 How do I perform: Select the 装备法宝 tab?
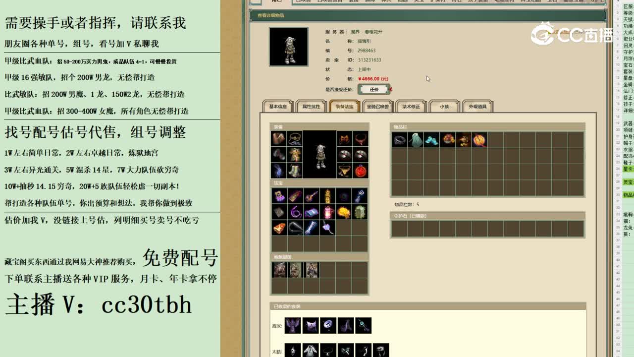click(344, 107)
